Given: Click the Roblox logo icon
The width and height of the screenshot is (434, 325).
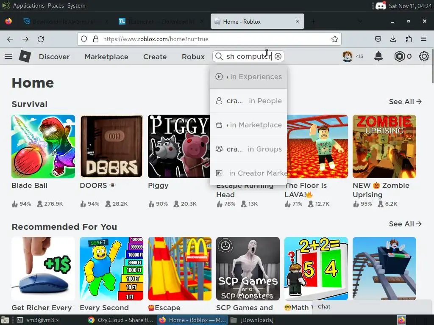Looking at the screenshot, I should (x=25, y=56).
